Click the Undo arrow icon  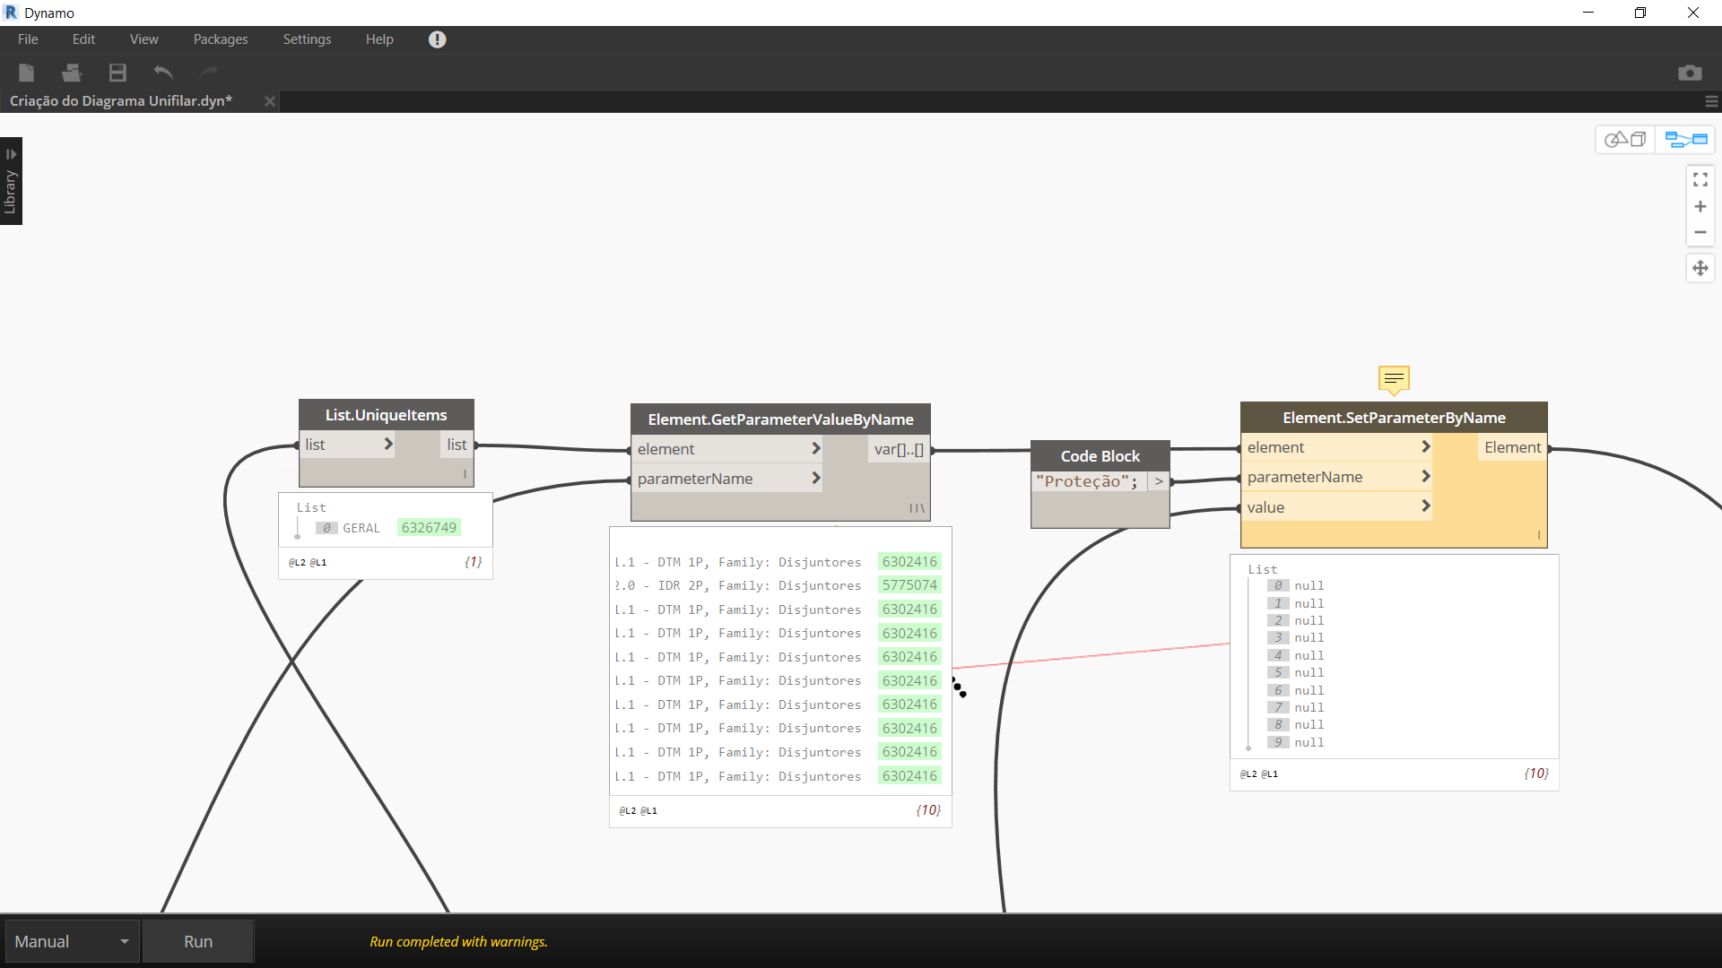pyautogui.click(x=163, y=73)
